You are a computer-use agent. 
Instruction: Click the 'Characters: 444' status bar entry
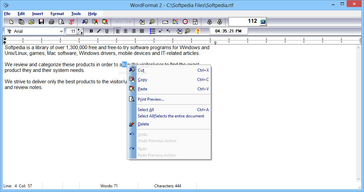(x=168, y=186)
